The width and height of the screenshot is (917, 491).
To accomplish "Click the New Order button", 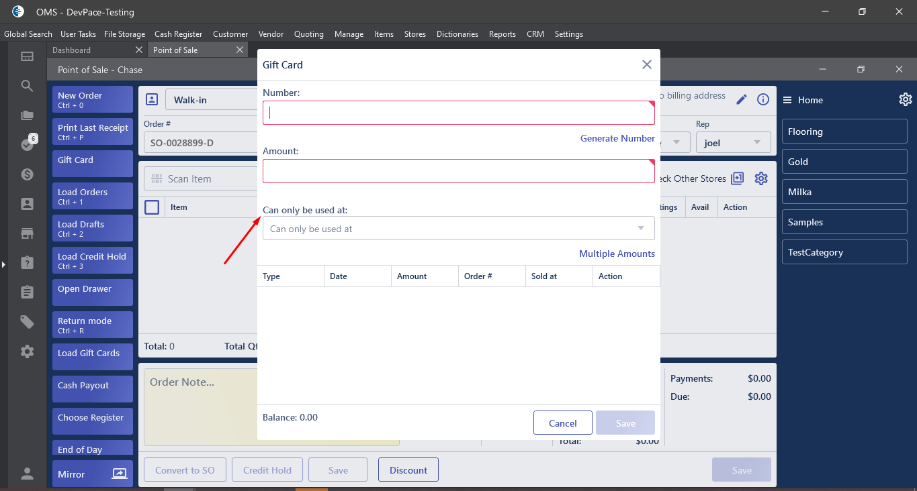I will (x=93, y=99).
